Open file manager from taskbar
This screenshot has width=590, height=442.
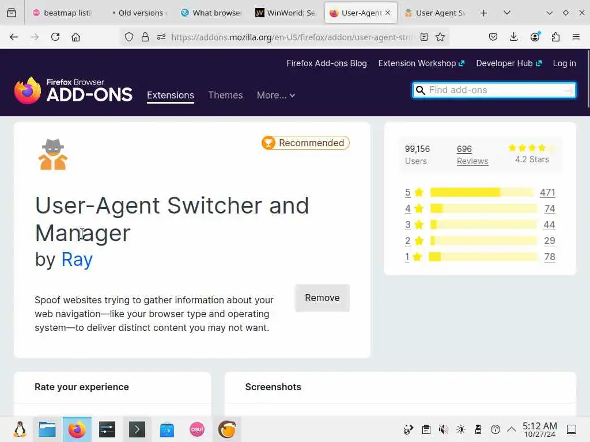click(x=47, y=429)
